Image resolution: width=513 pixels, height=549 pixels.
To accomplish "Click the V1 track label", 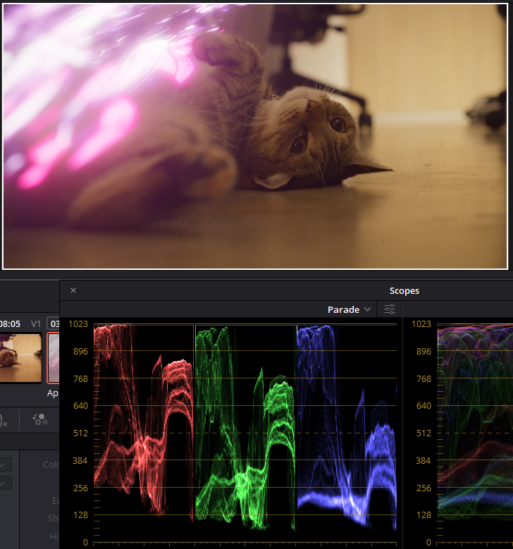I will 36,323.
